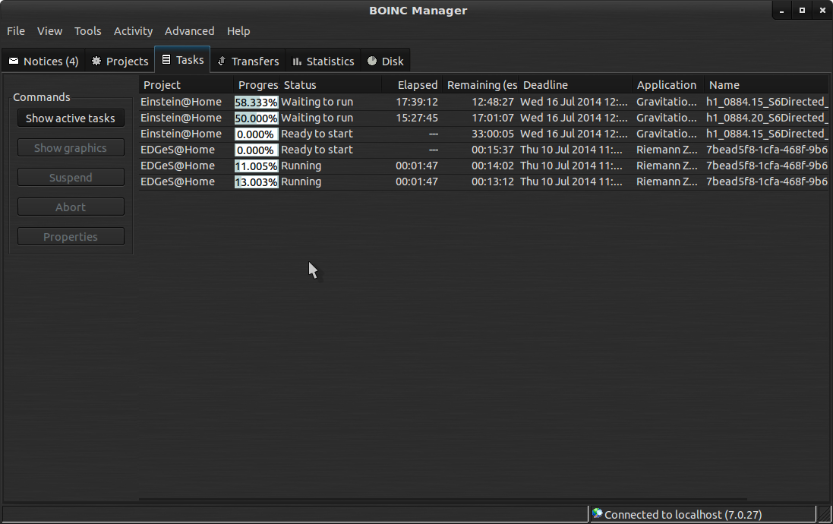The height and width of the screenshot is (524, 833).
Task: Open the Advanced menu
Action: [189, 31]
